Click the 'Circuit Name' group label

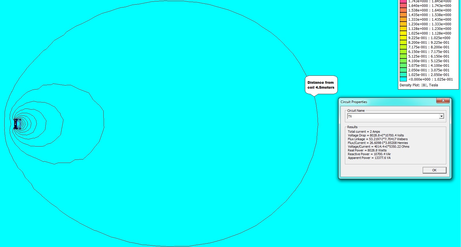[356, 111]
